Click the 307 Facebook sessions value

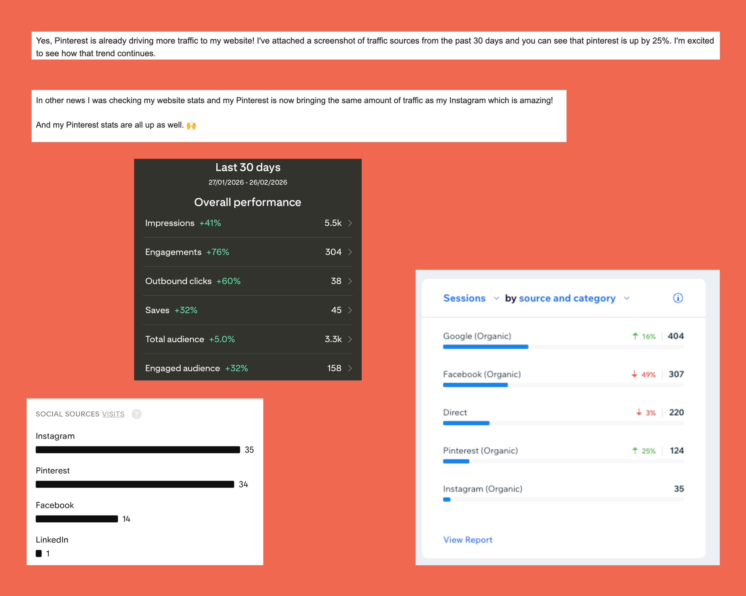coord(676,374)
